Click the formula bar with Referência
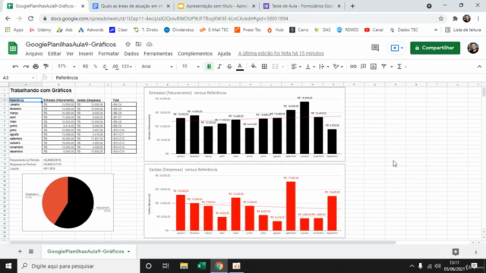 pos(267,77)
